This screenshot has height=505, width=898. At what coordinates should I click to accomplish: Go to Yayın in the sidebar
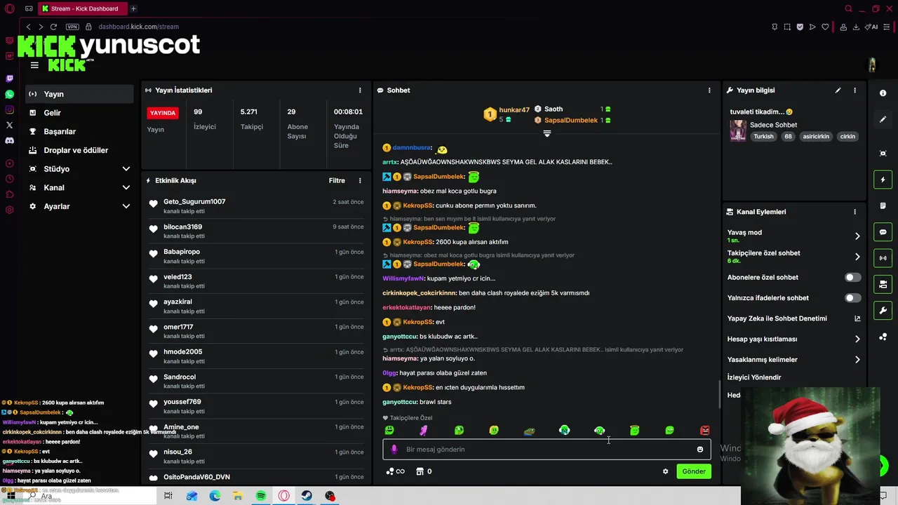coord(79,94)
